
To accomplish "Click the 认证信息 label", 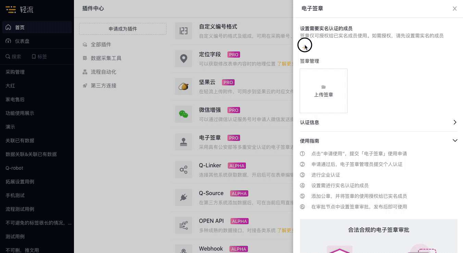I will [310, 122].
